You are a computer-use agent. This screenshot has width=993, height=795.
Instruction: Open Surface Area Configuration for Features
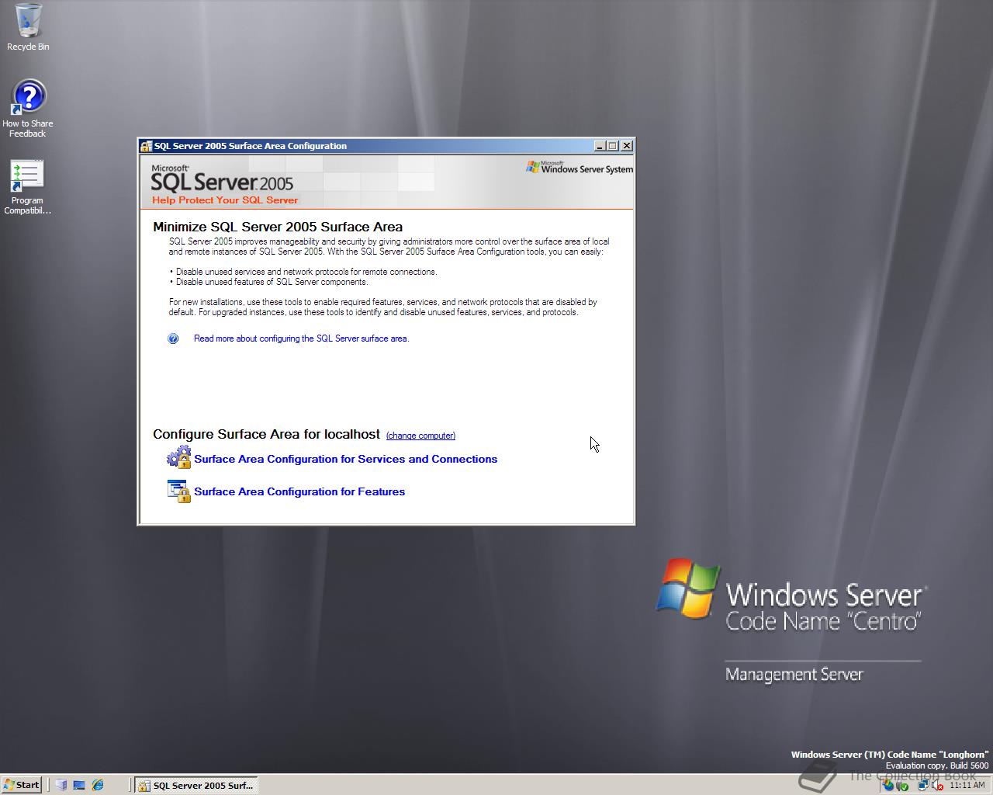[299, 491]
